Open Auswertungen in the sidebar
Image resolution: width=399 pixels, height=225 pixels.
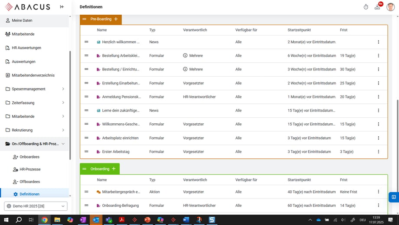[34, 61]
